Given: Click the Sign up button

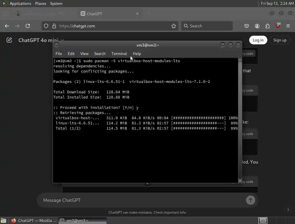Looking at the screenshot, I should pyautogui.click(x=280, y=40).
